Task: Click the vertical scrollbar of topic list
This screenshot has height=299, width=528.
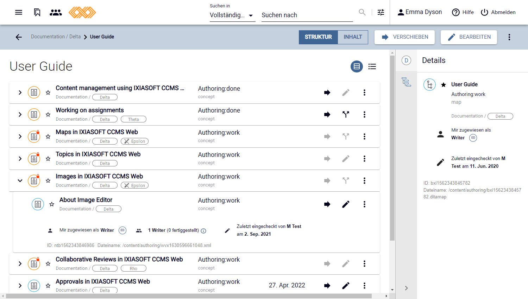Action: [x=392, y=148]
